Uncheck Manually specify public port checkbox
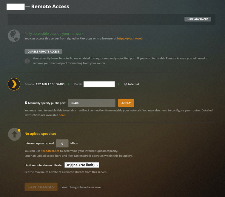 click(x=26, y=103)
